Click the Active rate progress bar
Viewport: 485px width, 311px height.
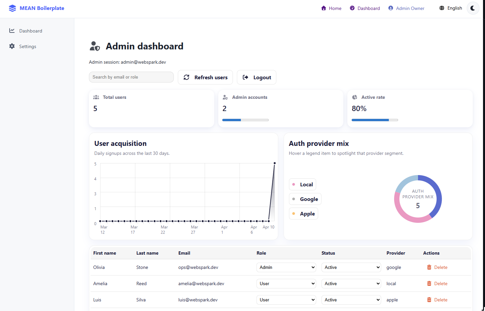click(x=375, y=120)
